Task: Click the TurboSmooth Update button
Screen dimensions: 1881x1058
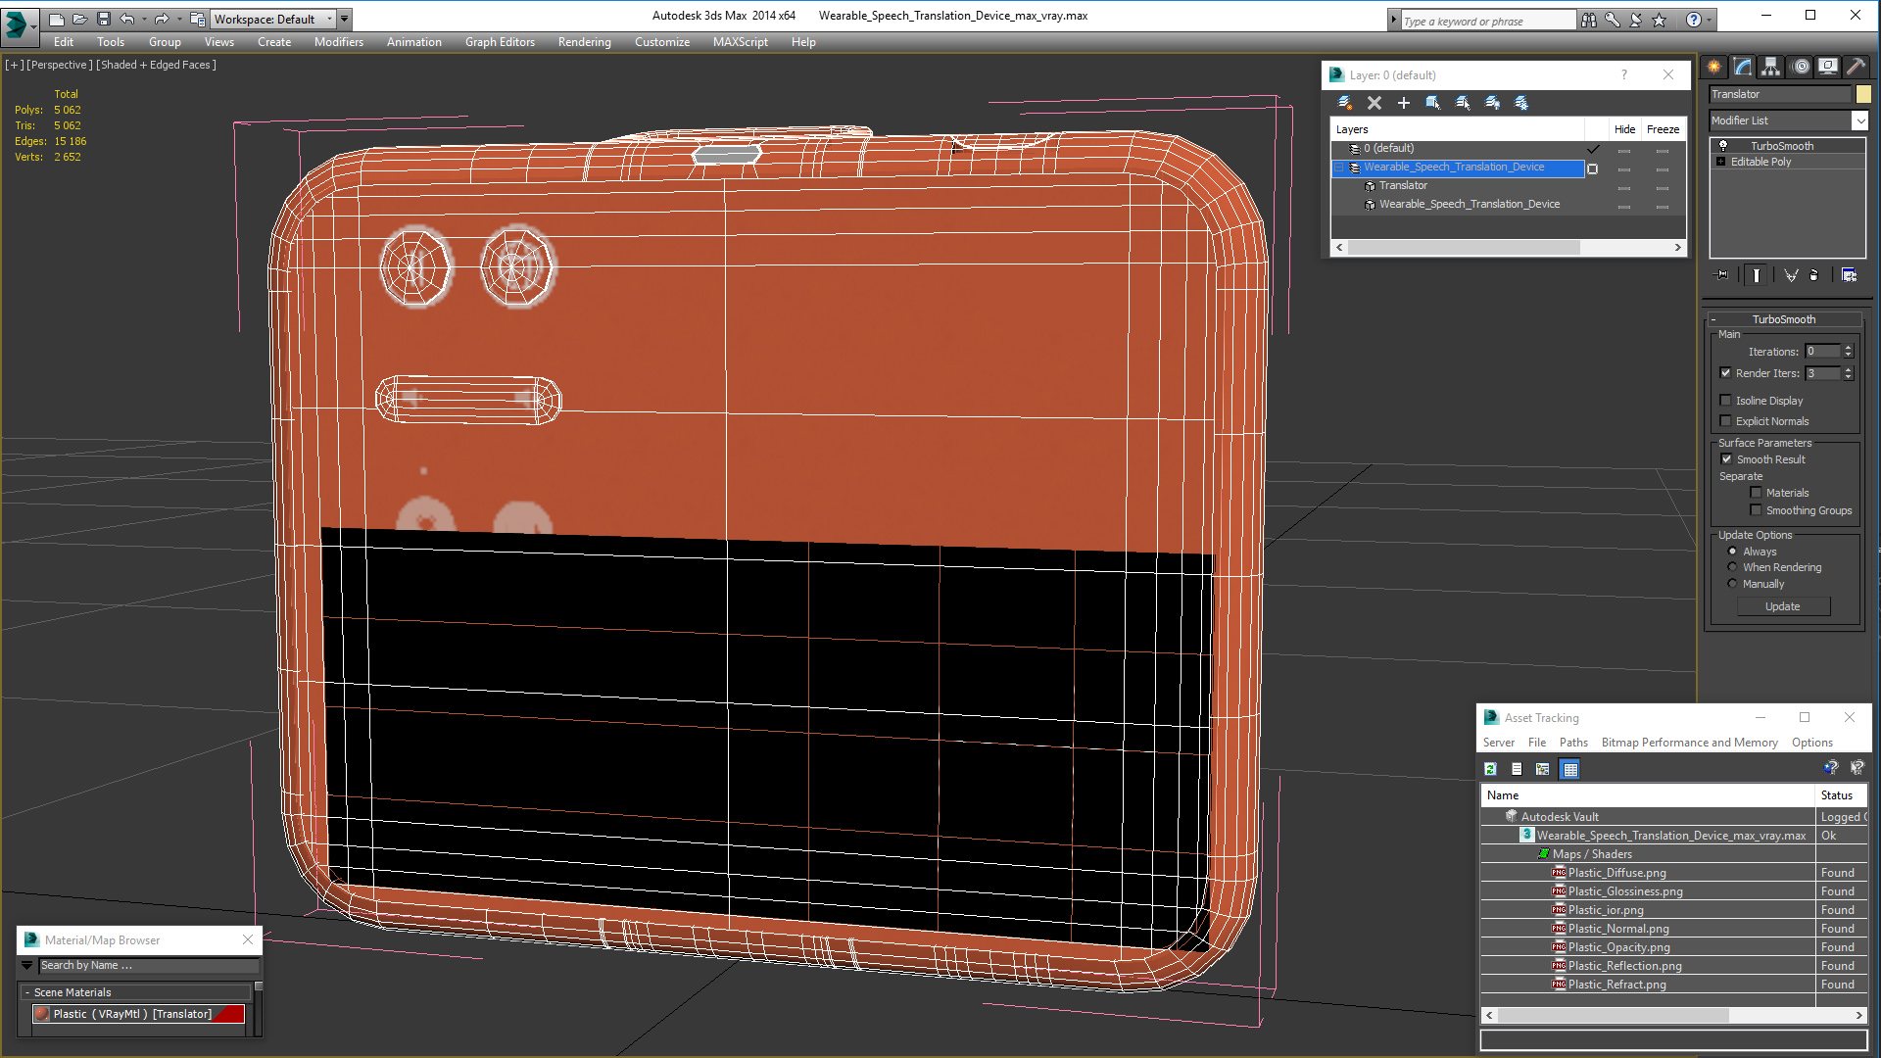Action: 1782,606
